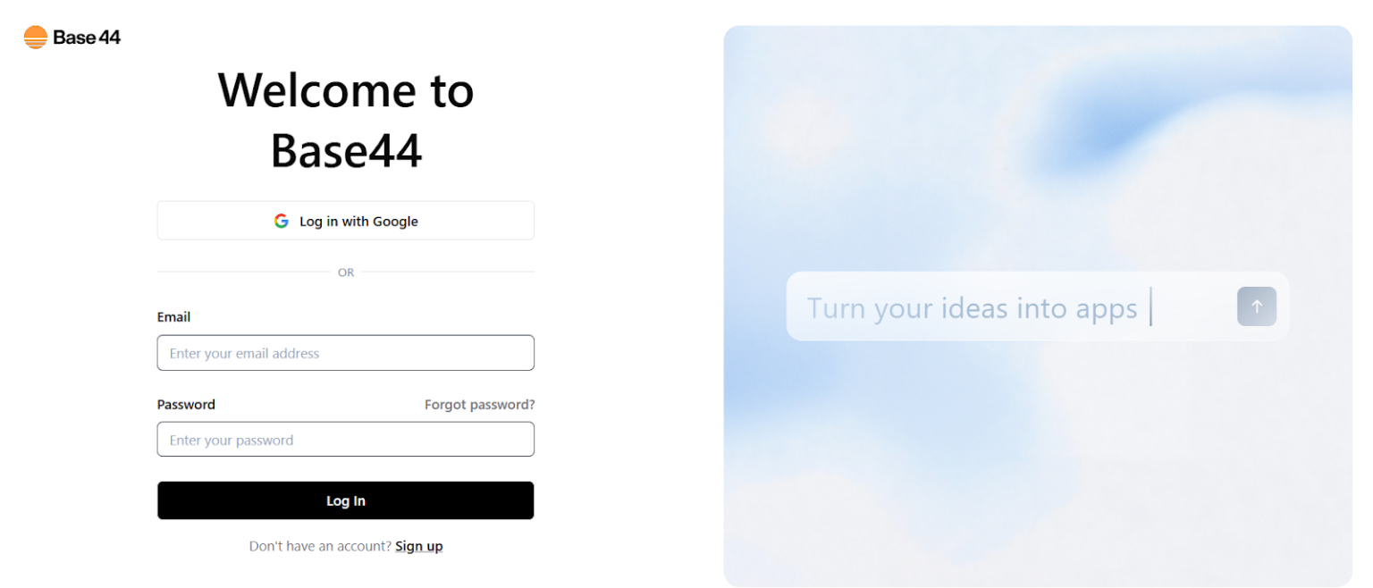
Task: Click the email address input field
Action: (x=345, y=352)
